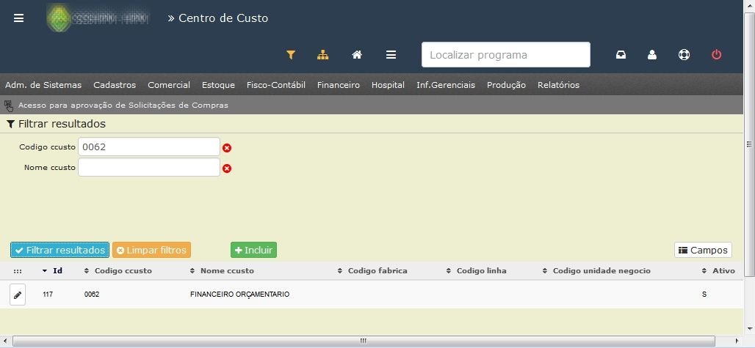Image resolution: width=755 pixels, height=348 pixels.
Task: Open the yellow sitemap hierarchy icon
Action: coord(322,55)
